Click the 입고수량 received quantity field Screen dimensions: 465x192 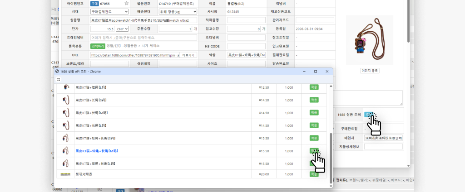(x=244, y=29)
